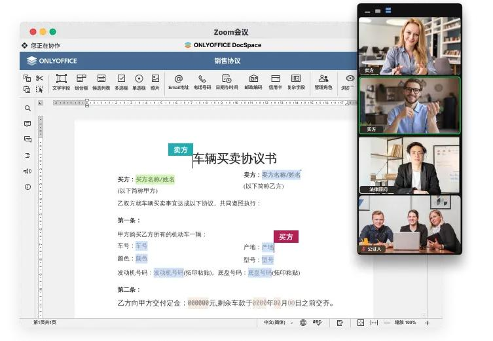Image resolution: width=493 pixels, height=341 pixels.
Task: Click the Paste icon in the toolbar
Action: point(27,89)
